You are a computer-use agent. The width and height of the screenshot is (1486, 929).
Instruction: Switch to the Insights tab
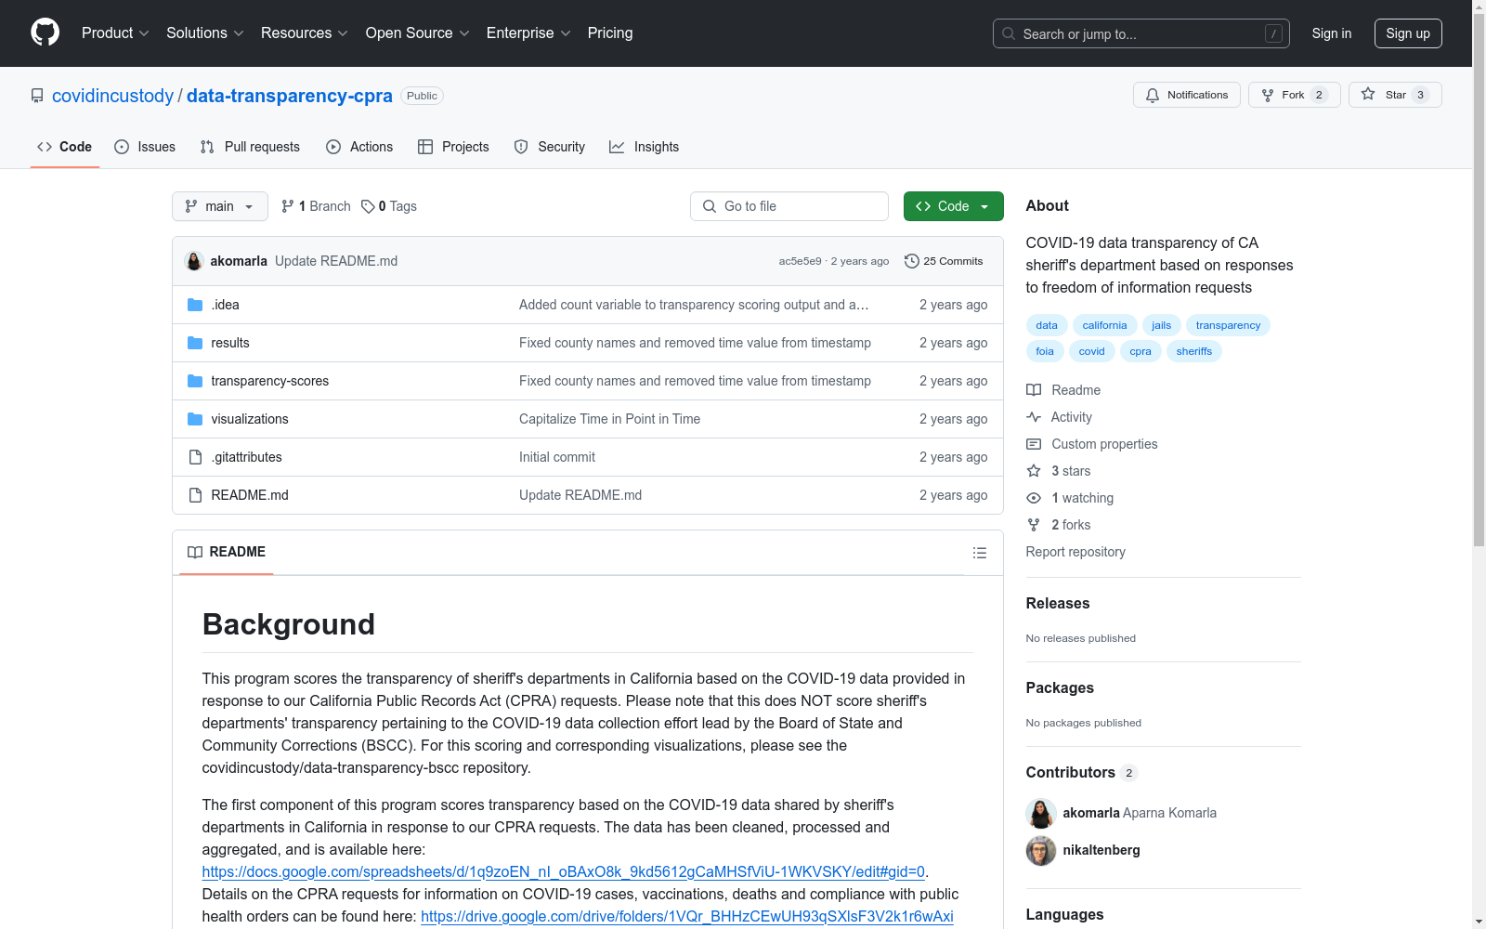(645, 147)
